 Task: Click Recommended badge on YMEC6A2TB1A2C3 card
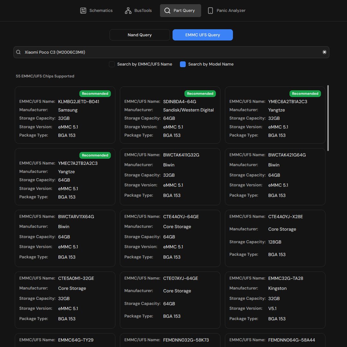[305, 93]
